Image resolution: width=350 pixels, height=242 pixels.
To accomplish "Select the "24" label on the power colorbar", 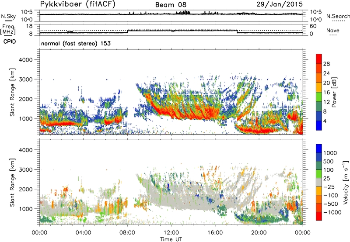I will click(326, 73).
